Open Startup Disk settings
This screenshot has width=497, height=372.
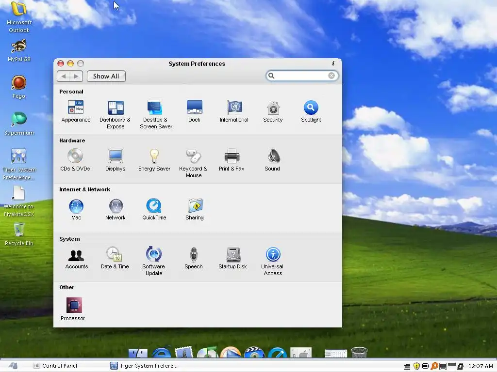(x=232, y=258)
